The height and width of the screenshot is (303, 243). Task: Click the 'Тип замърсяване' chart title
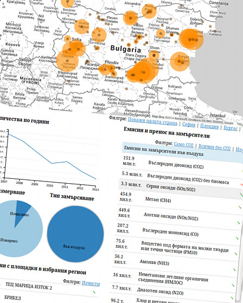72,197
